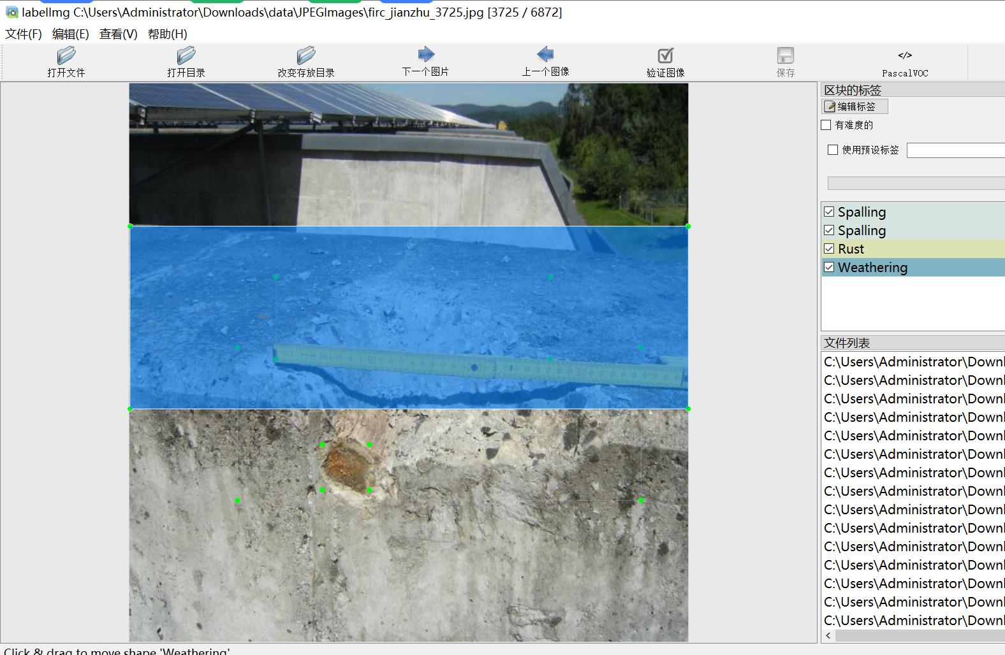Viewport: 1005px width, 655px height.
Task: Open the 编辑(E) menu
Action: click(x=71, y=34)
